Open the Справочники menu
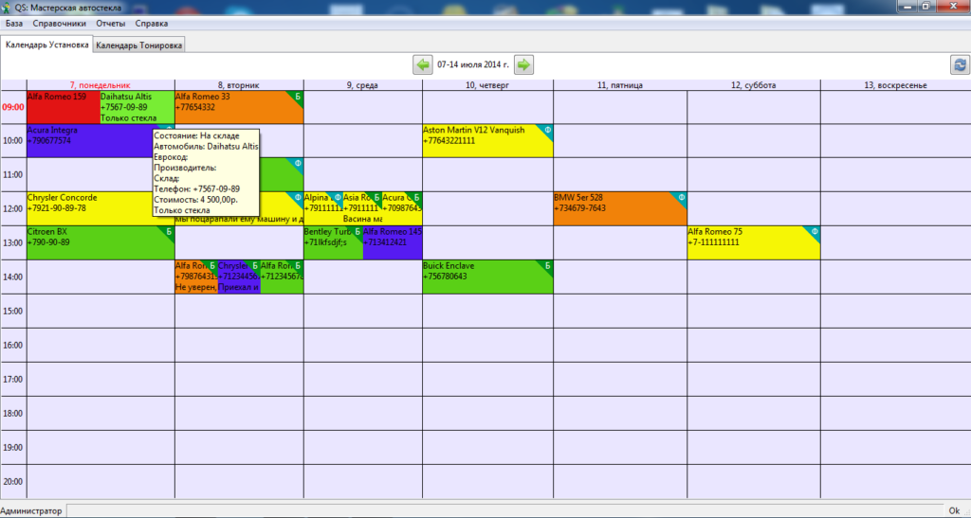The width and height of the screenshot is (971, 518). (x=60, y=24)
